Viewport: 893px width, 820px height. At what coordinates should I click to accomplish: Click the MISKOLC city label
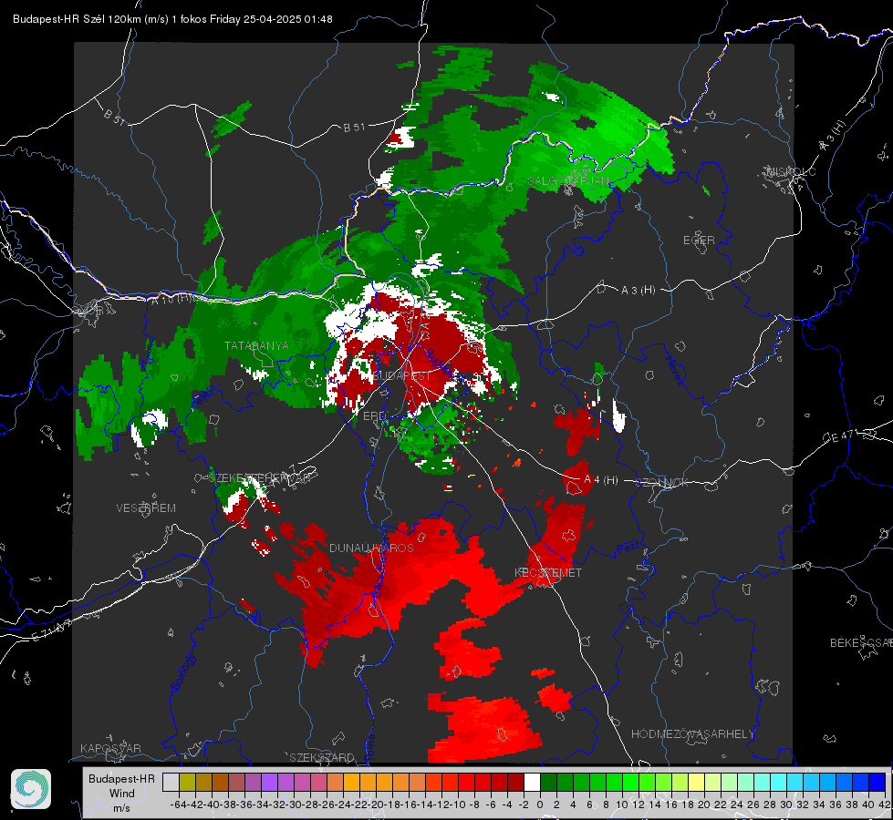pyautogui.click(x=791, y=171)
